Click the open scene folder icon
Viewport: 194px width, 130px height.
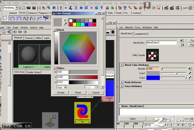click(x=29, y=8)
